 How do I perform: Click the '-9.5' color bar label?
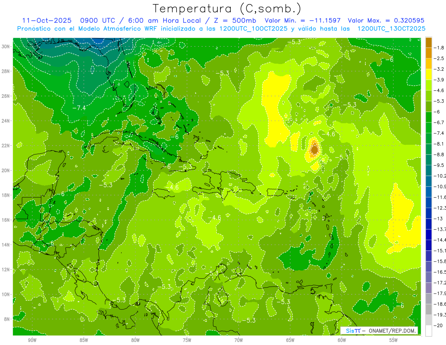[439, 165]
